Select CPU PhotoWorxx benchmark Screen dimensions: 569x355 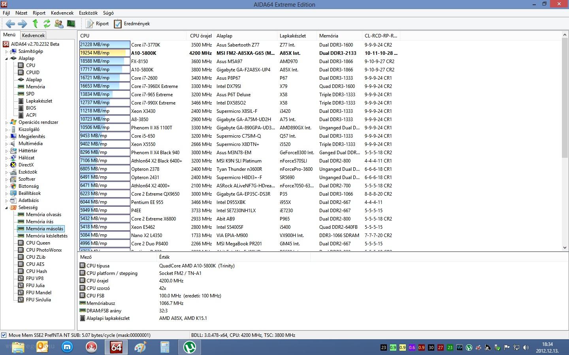tap(44, 250)
